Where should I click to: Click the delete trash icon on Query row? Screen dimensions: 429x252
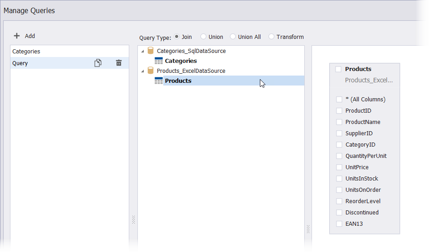pos(119,63)
